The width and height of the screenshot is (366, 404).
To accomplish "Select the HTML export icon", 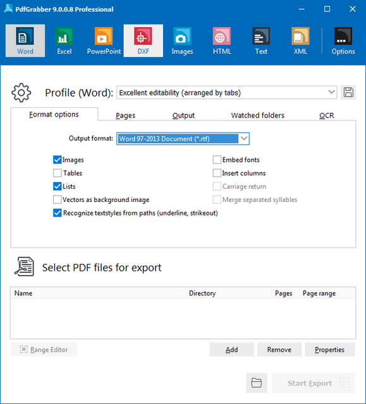I will coord(222,40).
